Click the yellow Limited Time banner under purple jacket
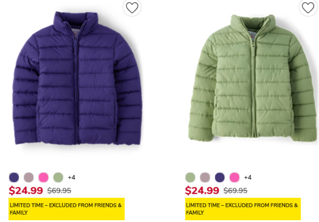 tap(67, 209)
